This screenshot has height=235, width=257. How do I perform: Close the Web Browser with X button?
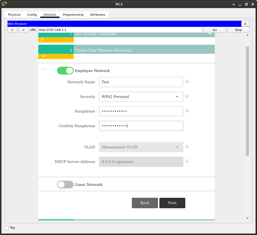tap(245, 24)
